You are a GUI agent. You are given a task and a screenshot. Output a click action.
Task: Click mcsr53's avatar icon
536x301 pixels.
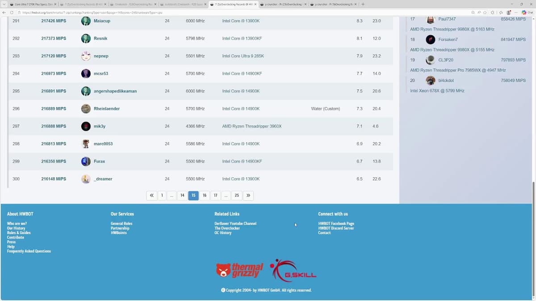coord(86,74)
